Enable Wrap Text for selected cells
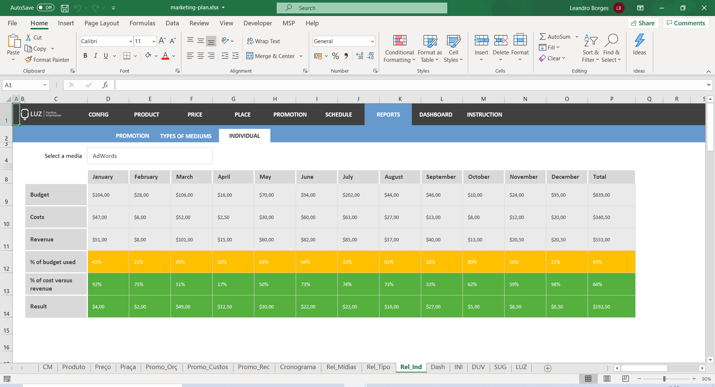The width and height of the screenshot is (715, 387). click(x=263, y=41)
